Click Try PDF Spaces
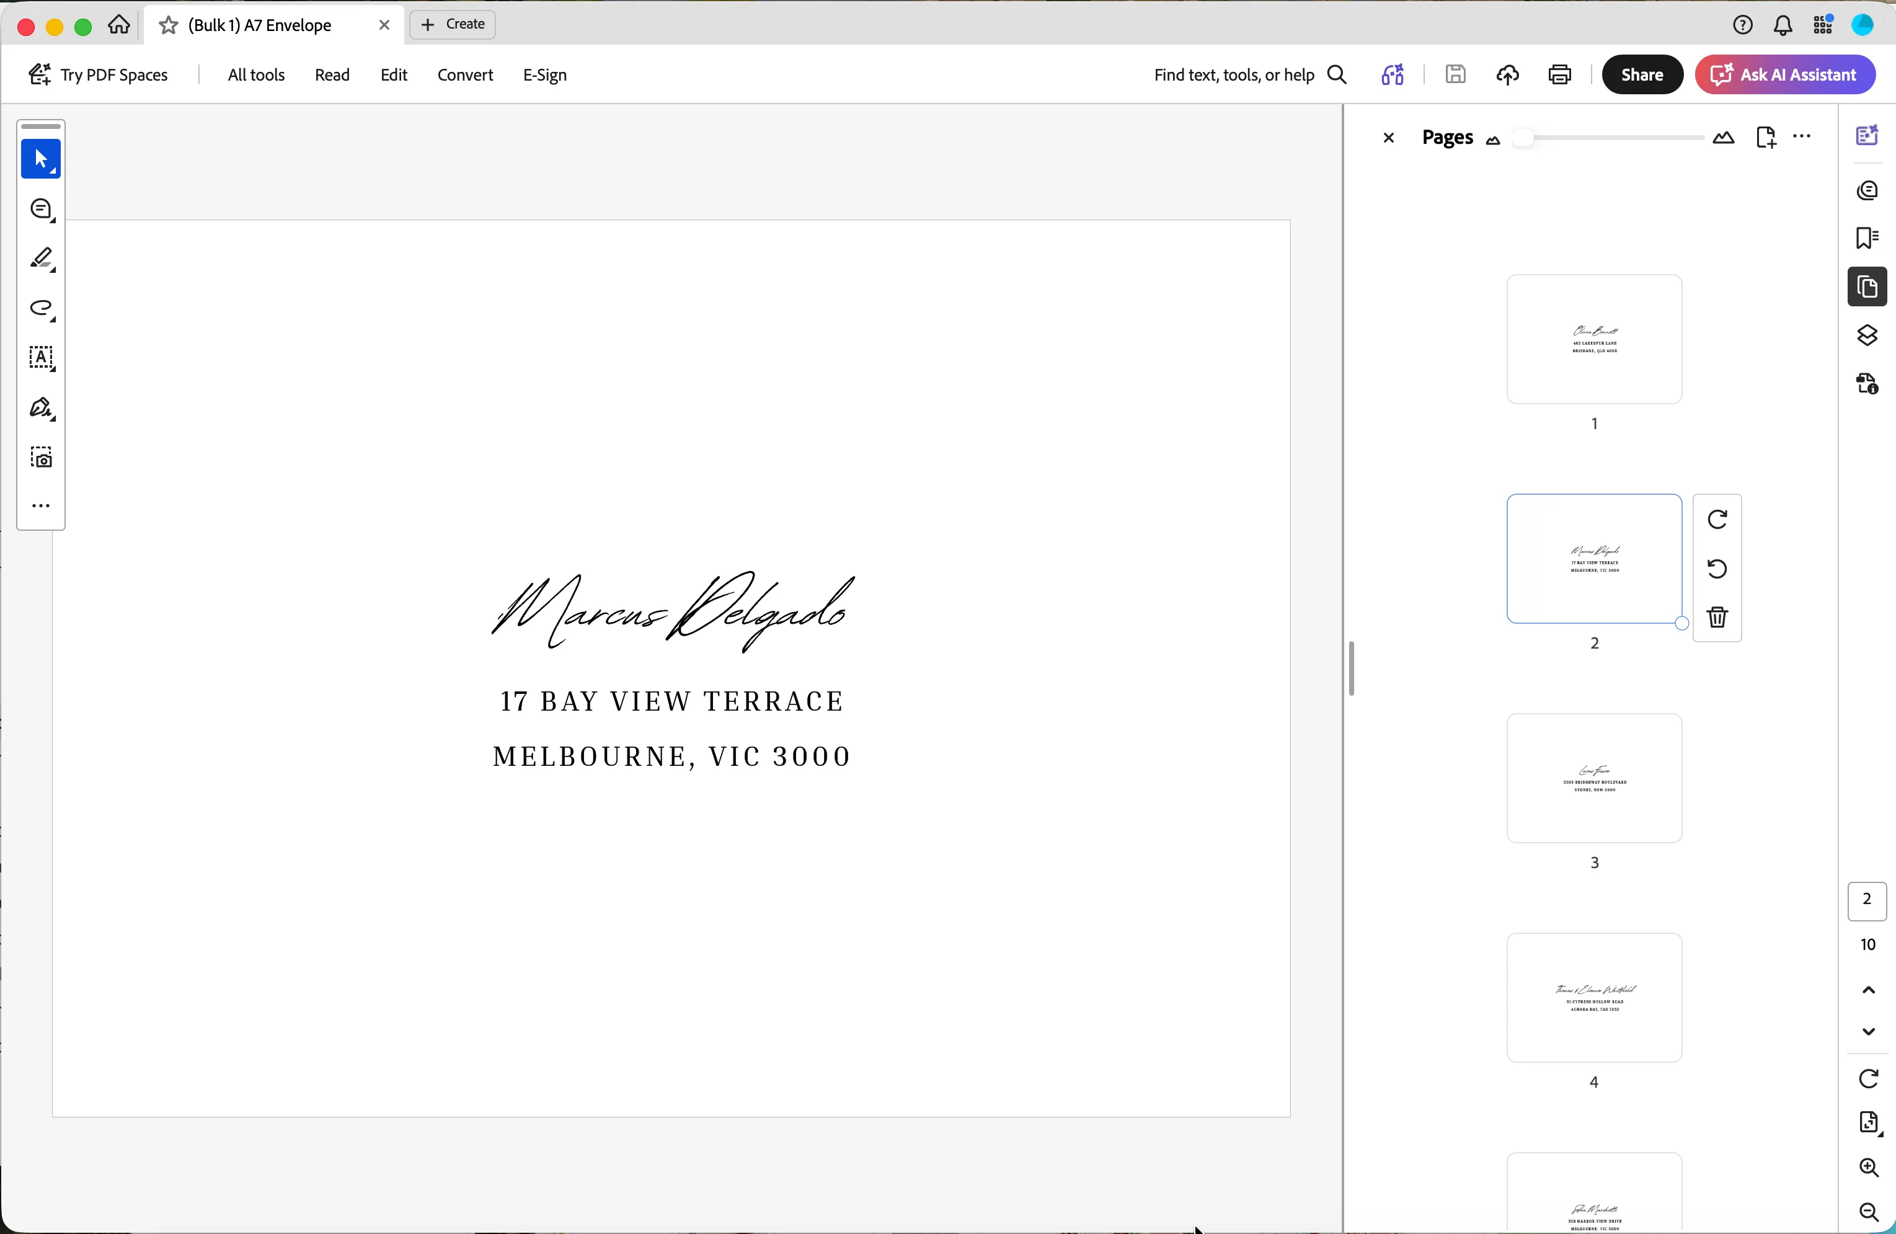Viewport: 1896px width, 1234px height. point(98,75)
